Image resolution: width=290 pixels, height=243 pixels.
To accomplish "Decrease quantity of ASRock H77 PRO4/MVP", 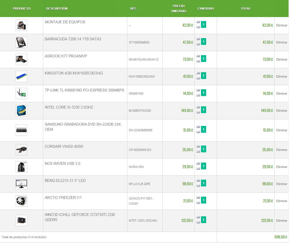I will [x=198, y=61].
